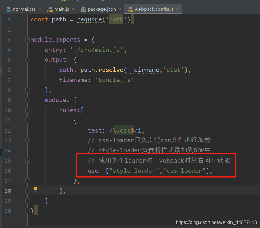
Task: Fold the comment block starting at line 13
Action: tap(27, 141)
